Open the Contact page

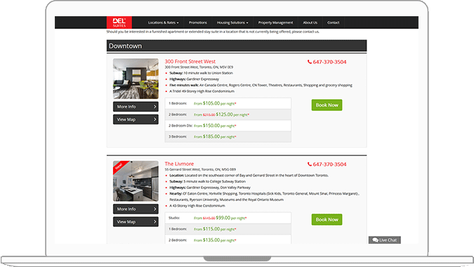333,22
